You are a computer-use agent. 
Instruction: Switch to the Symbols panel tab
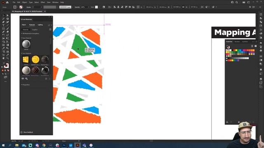[x=245, y=42]
